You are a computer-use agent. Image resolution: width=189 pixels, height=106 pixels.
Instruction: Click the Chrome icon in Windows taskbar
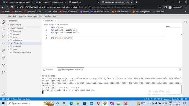point(105,103)
